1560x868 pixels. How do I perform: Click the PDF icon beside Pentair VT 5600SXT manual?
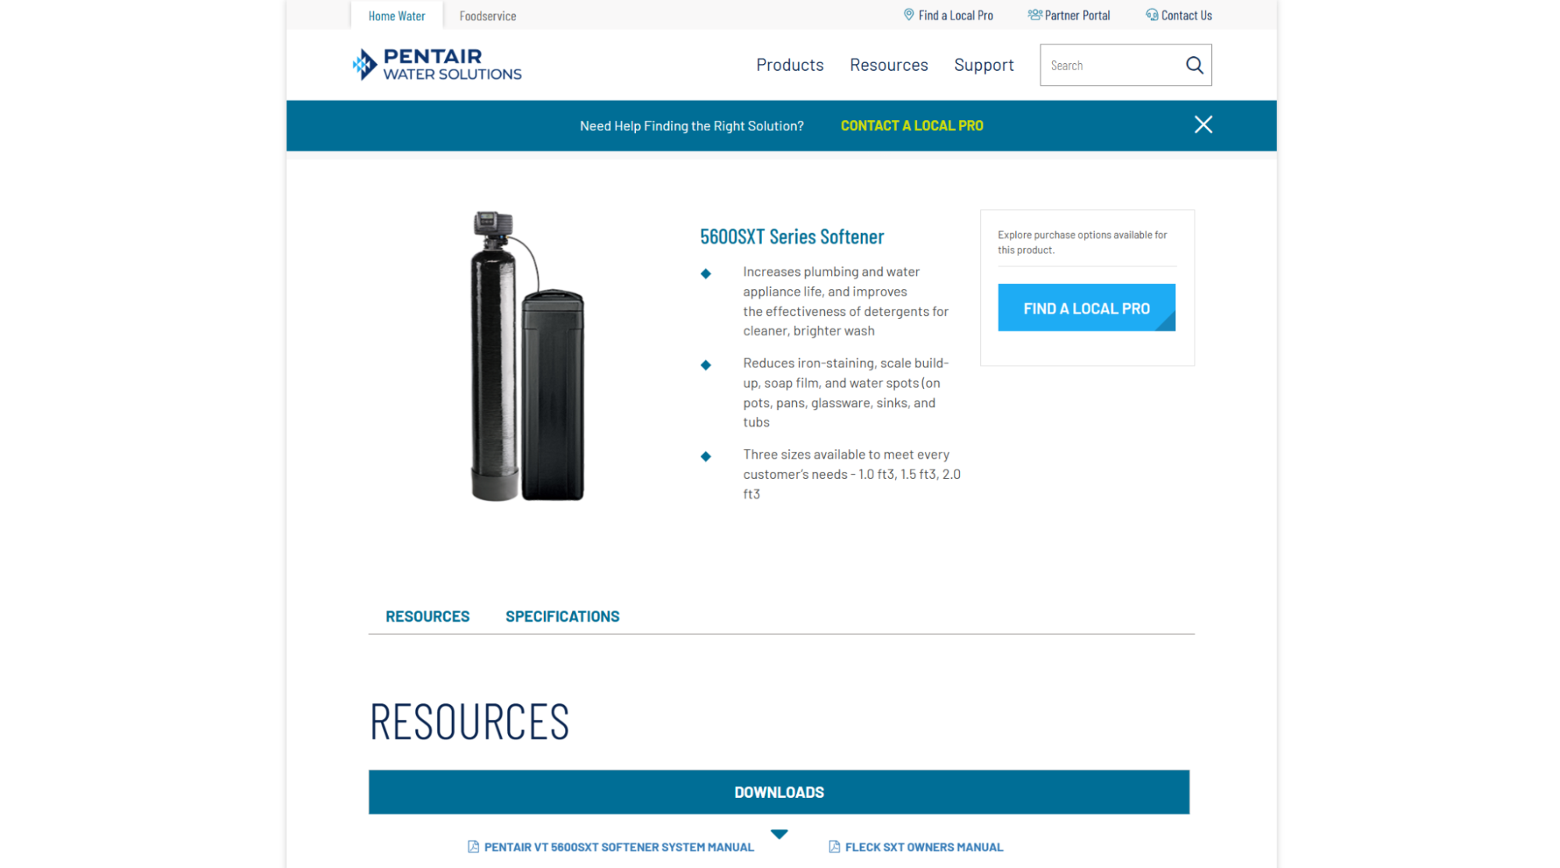473,847
